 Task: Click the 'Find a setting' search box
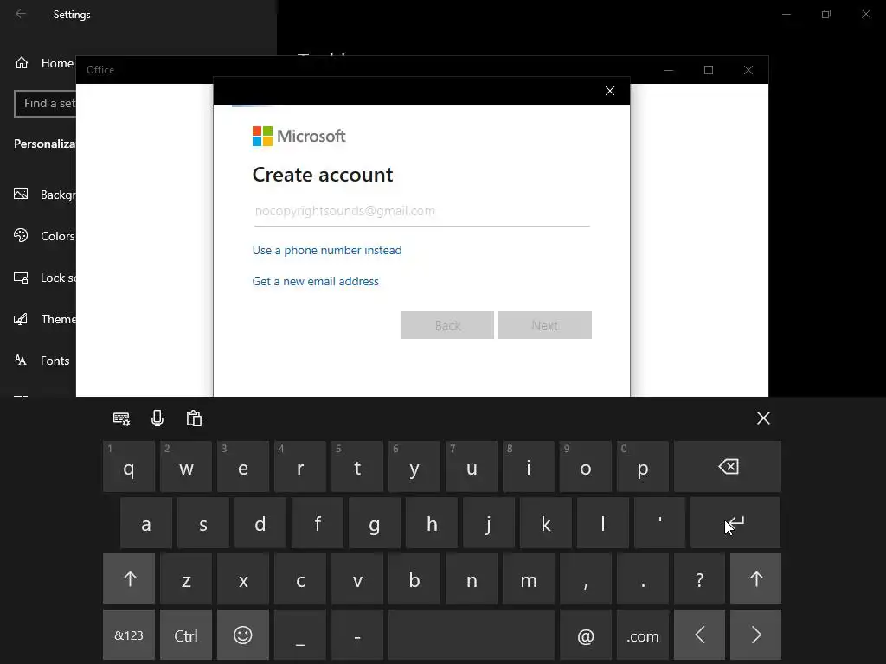click(45, 104)
